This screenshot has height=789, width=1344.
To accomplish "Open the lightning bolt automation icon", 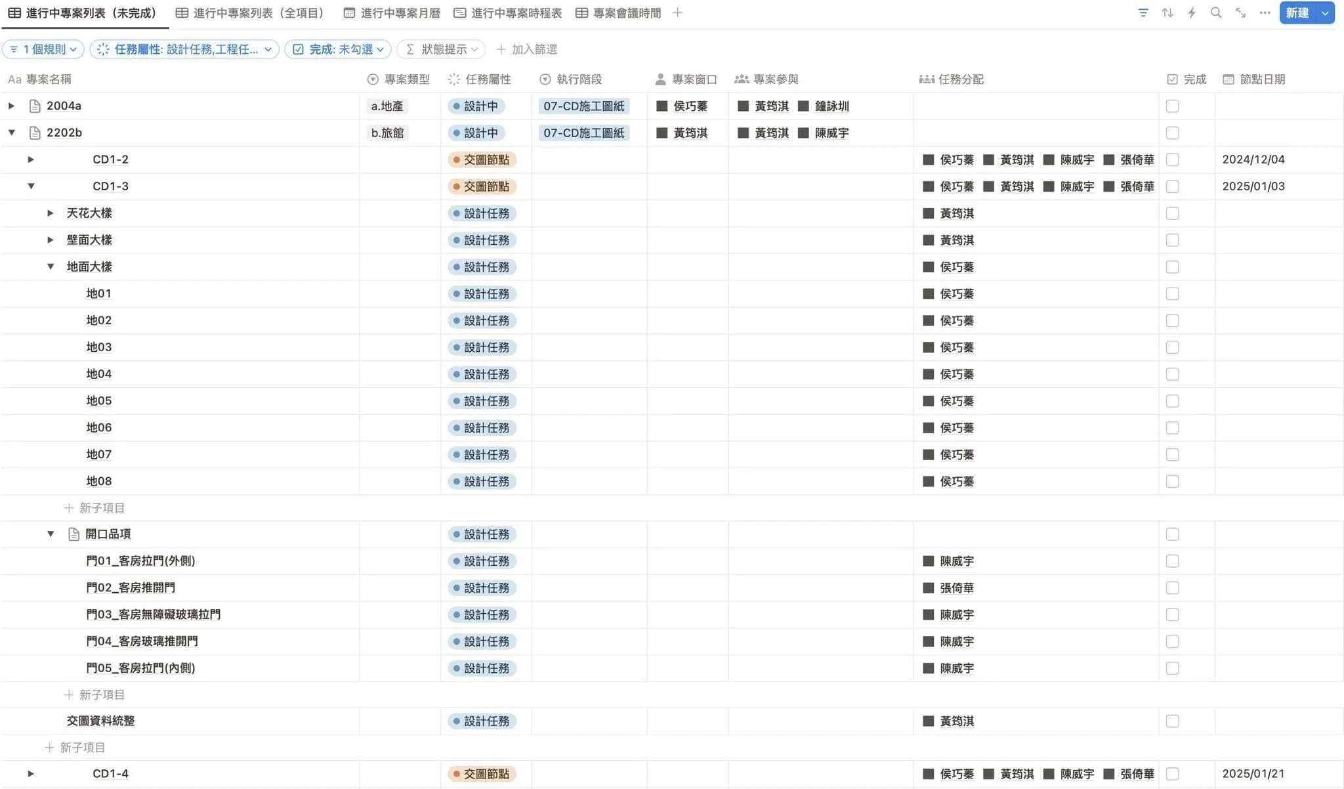I will 1192,13.
